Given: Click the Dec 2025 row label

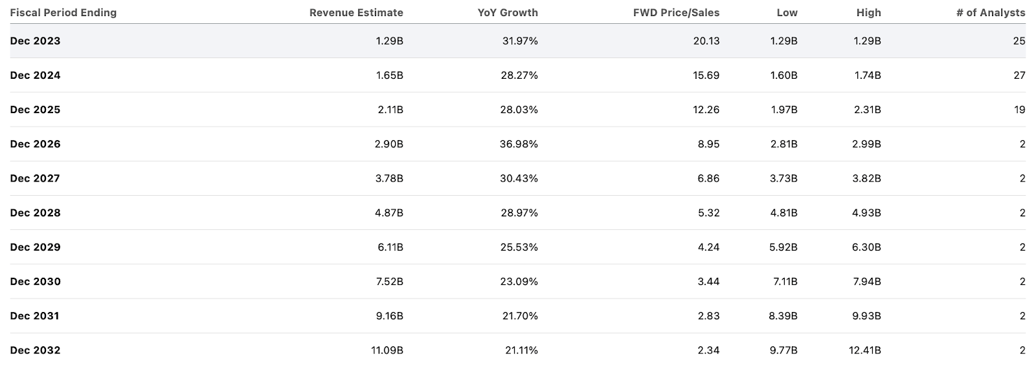Looking at the screenshot, I should pos(35,109).
